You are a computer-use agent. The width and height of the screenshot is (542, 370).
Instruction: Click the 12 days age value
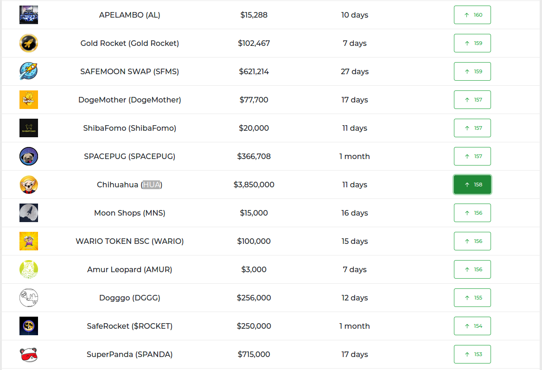pyautogui.click(x=355, y=298)
